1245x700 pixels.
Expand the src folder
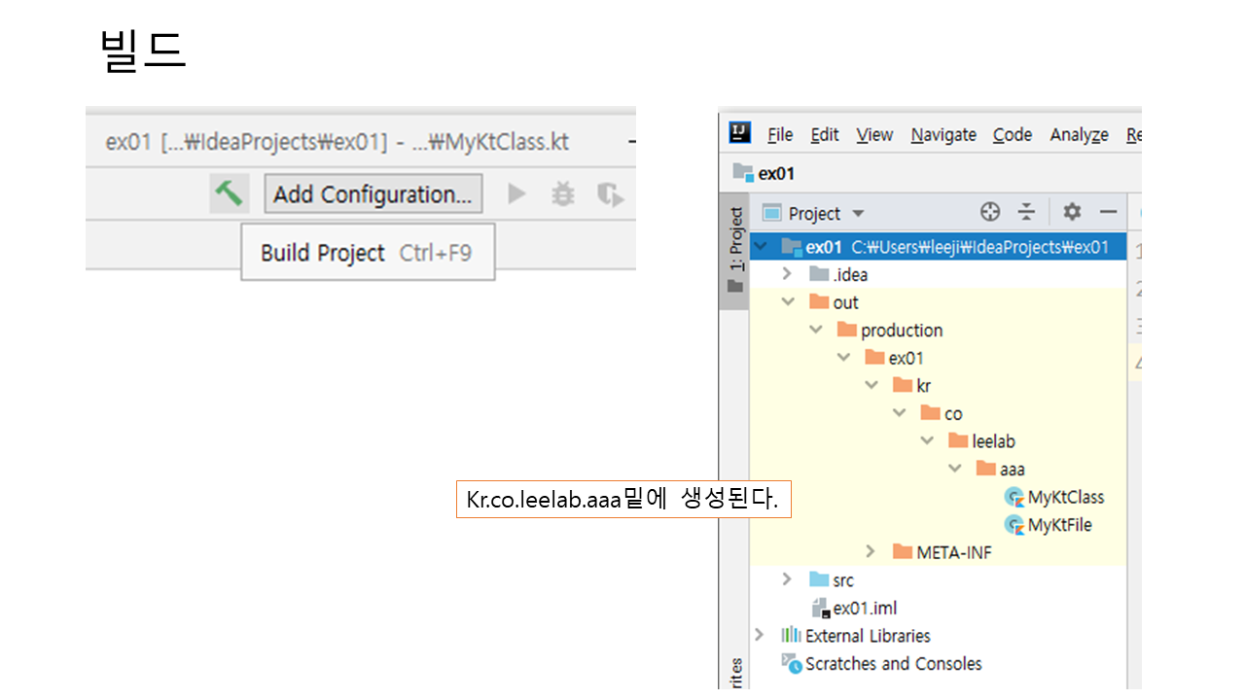(788, 580)
